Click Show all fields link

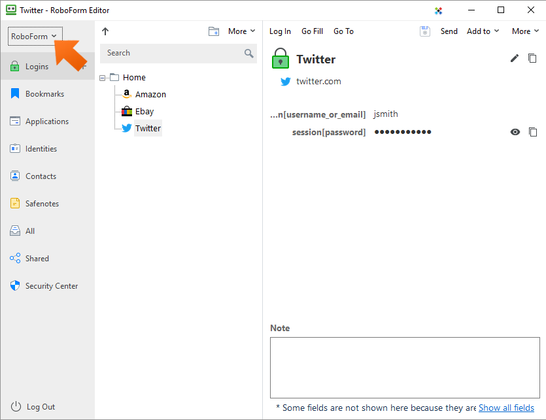tap(506, 408)
